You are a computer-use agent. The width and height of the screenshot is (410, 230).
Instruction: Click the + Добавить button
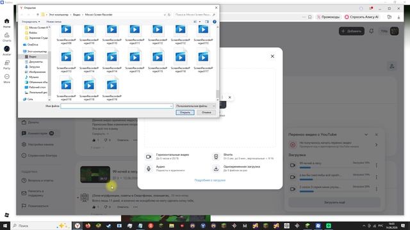tap(352, 31)
